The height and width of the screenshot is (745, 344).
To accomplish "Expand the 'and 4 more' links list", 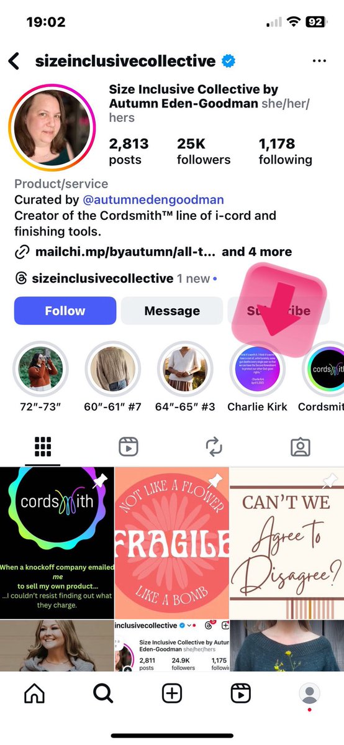I will coord(256,252).
